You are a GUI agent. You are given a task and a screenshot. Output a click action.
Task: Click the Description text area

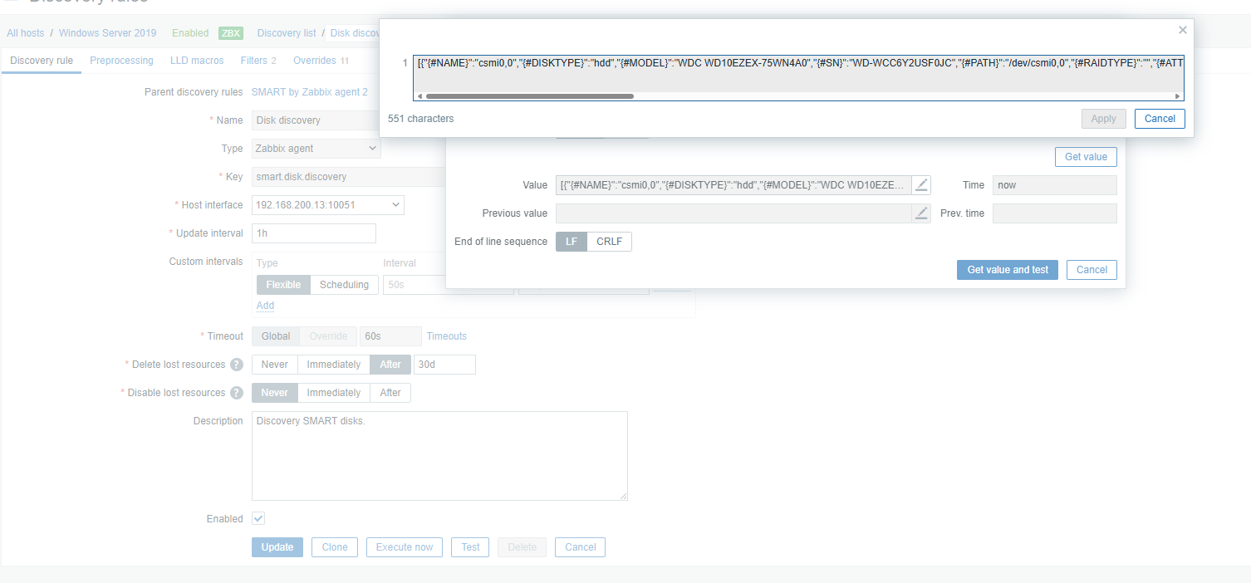[439, 456]
